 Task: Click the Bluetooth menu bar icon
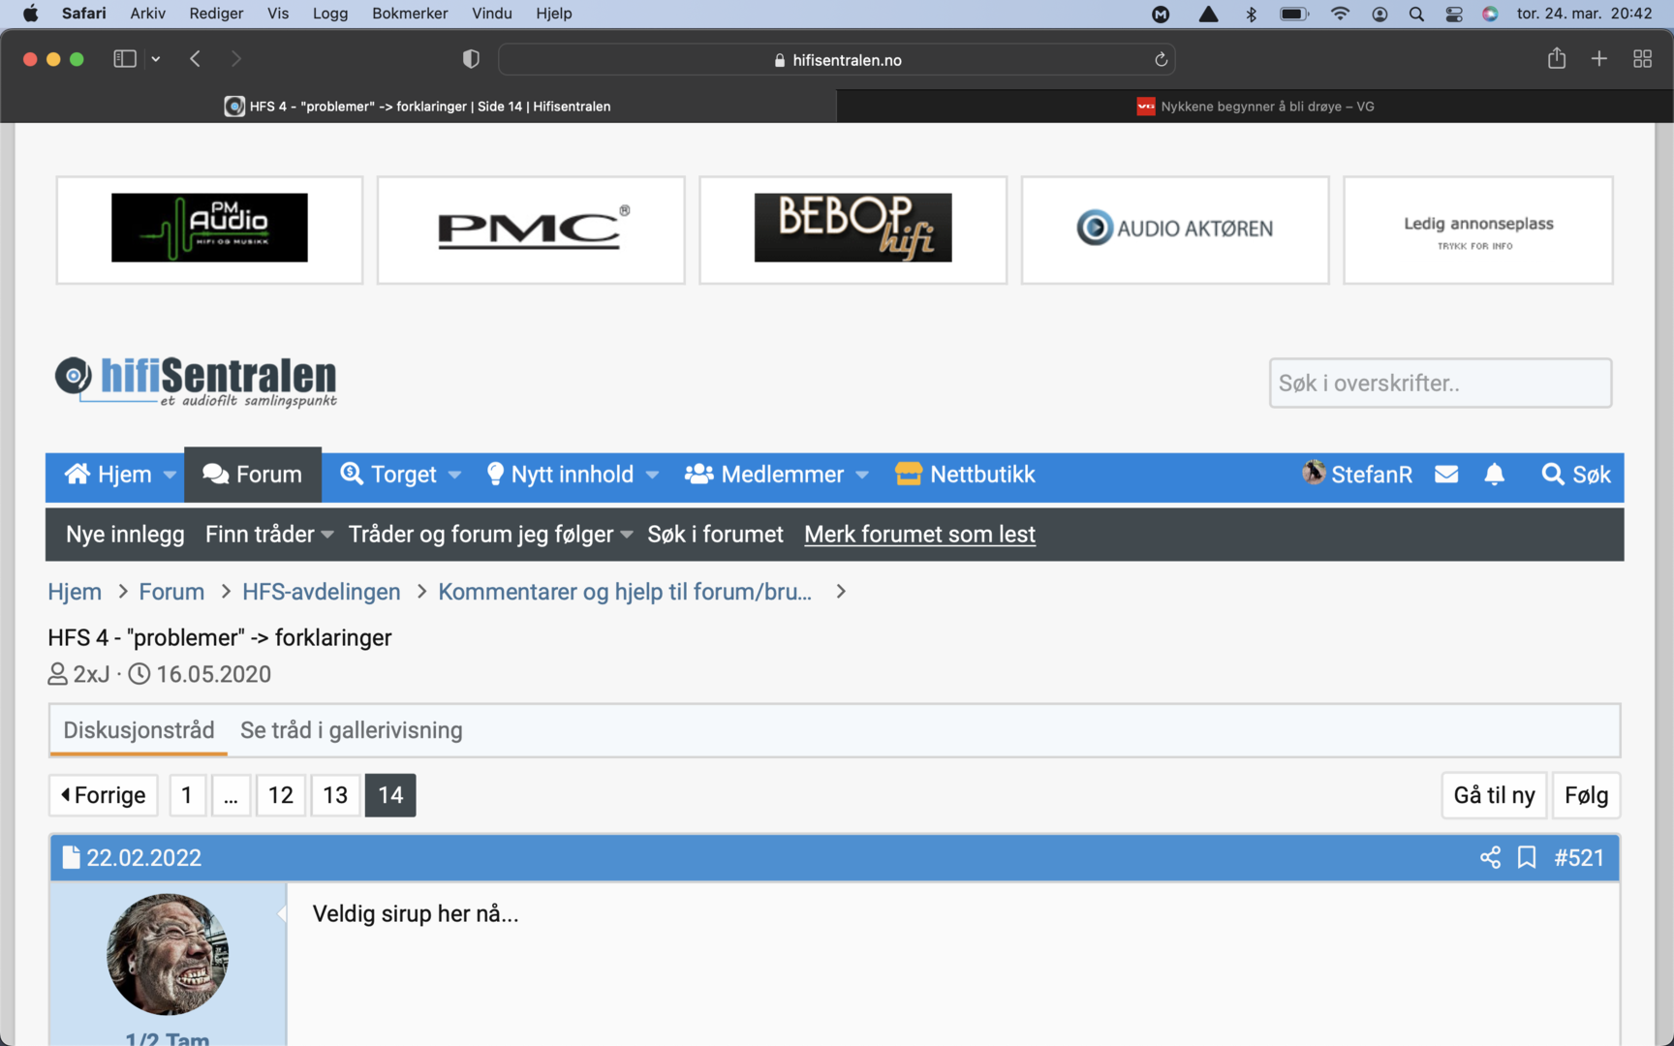click(x=1251, y=14)
